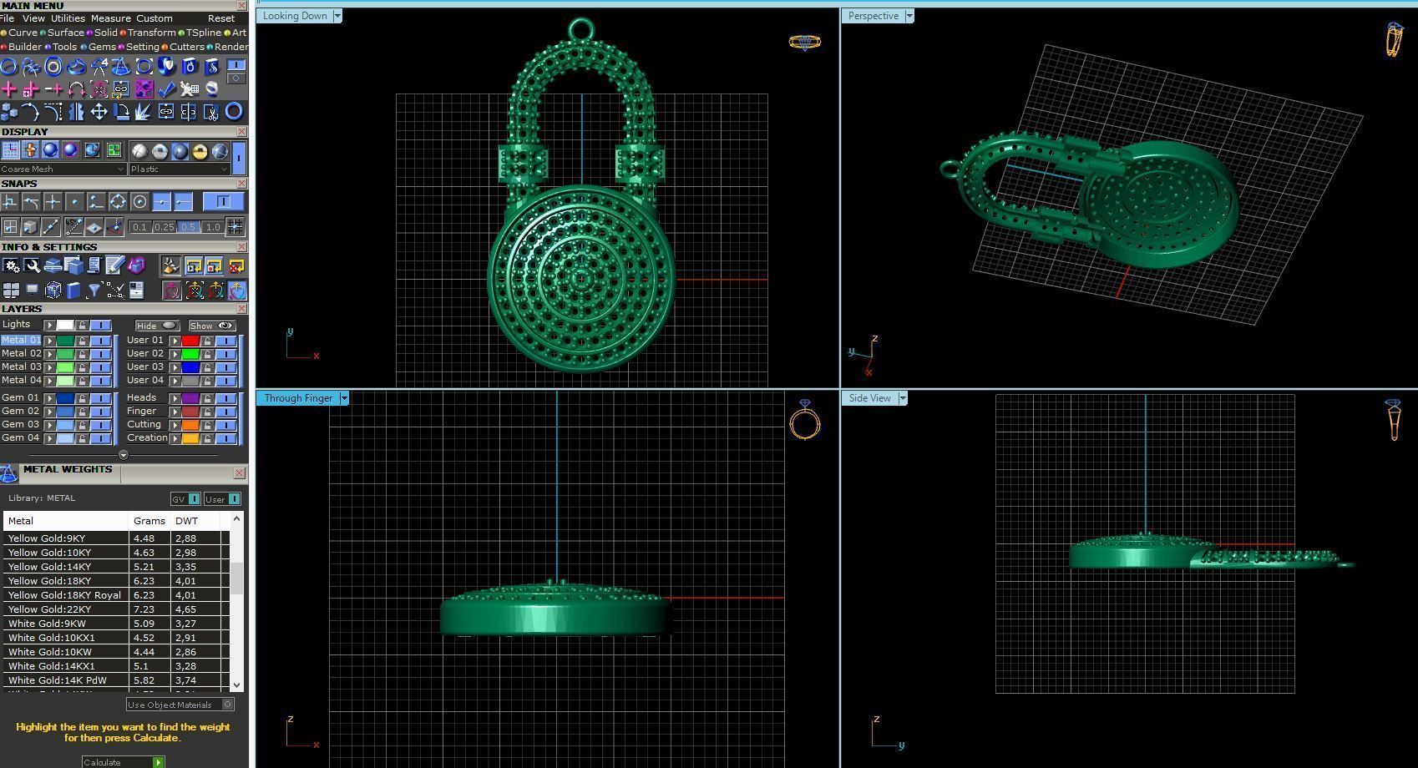1418x768 pixels.
Task: Click the monitor screen icon
Action: coord(32,290)
